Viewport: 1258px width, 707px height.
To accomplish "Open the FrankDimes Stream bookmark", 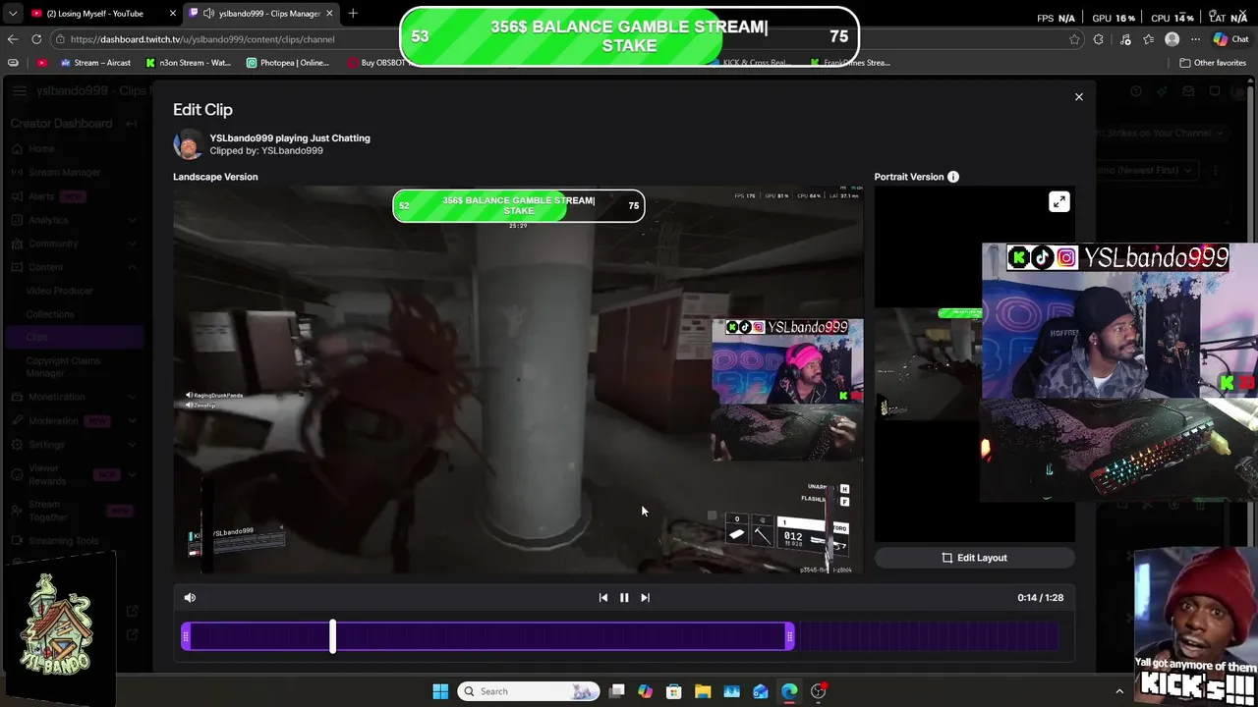I will point(850,63).
